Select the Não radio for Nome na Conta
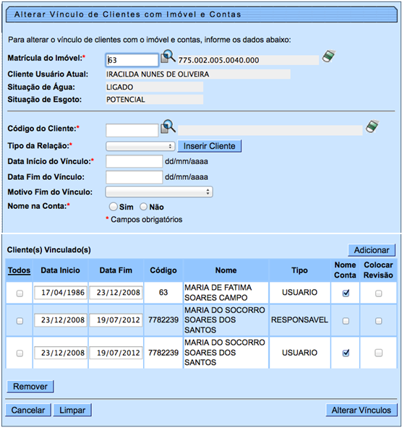Viewport: 410px width, 438px height. click(143, 207)
